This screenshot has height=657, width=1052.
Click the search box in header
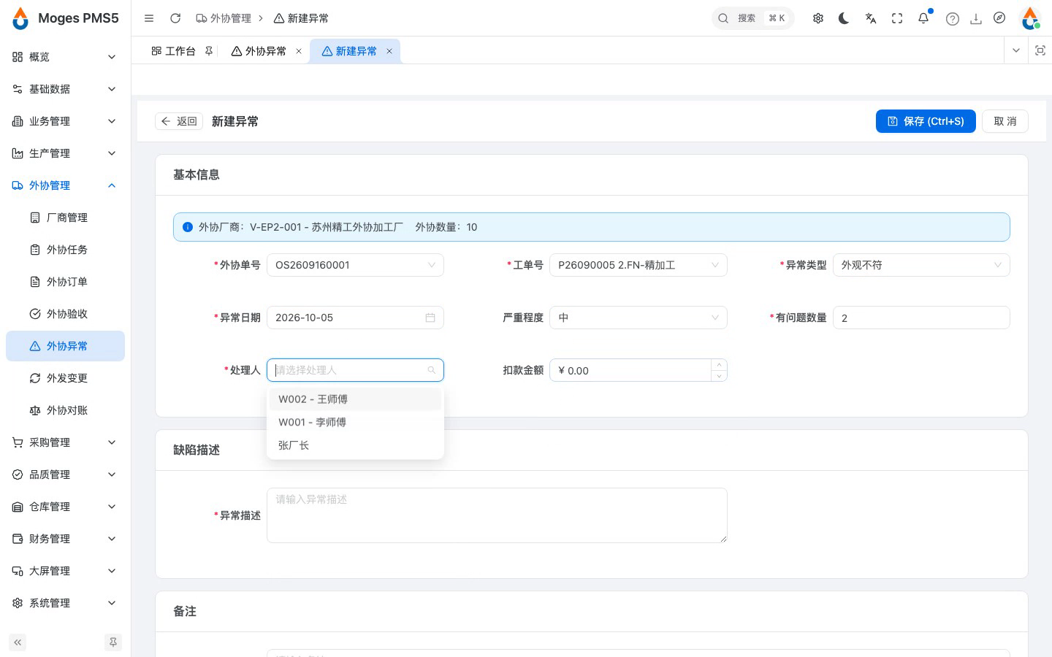(x=752, y=18)
